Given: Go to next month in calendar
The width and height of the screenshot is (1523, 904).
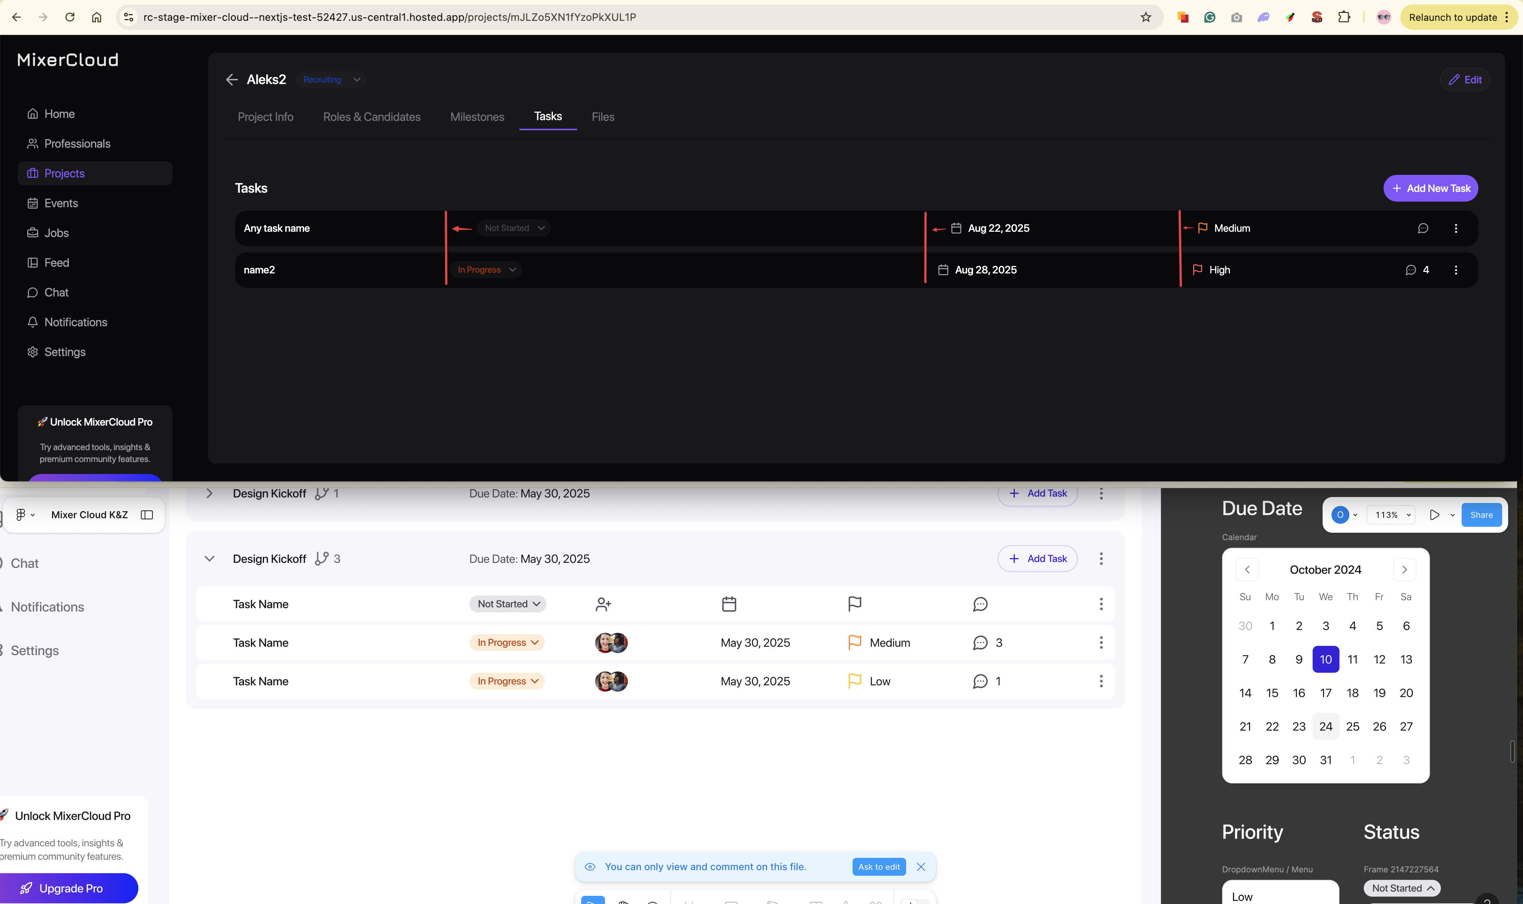Looking at the screenshot, I should pos(1404,570).
